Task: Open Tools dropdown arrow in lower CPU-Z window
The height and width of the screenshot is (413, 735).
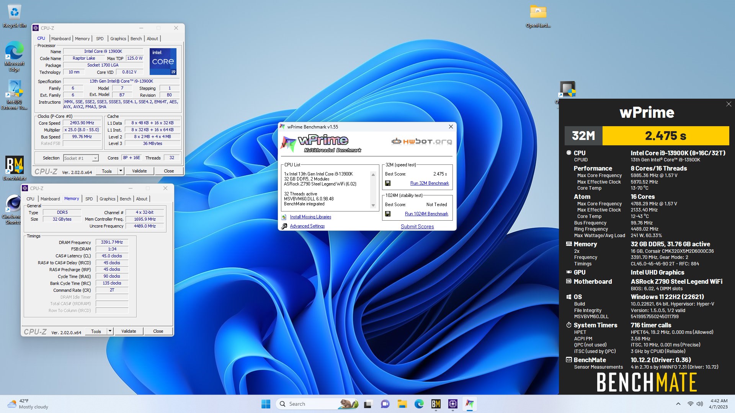Action: pyautogui.click(x=110, y=331)
